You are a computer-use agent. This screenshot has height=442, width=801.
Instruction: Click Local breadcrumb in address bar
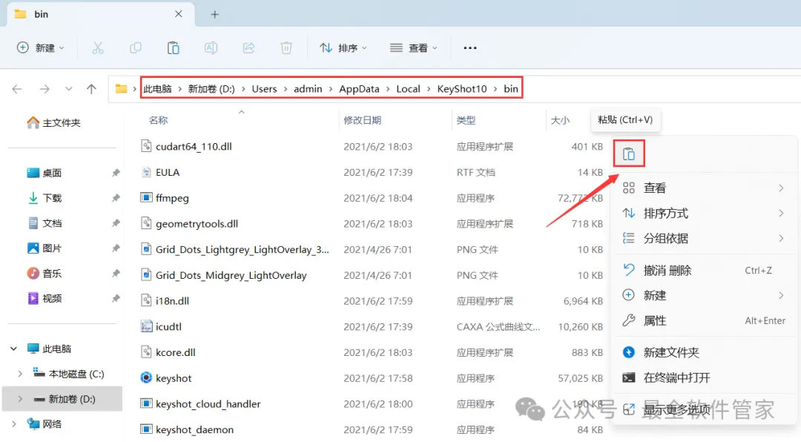click(408, 89)
